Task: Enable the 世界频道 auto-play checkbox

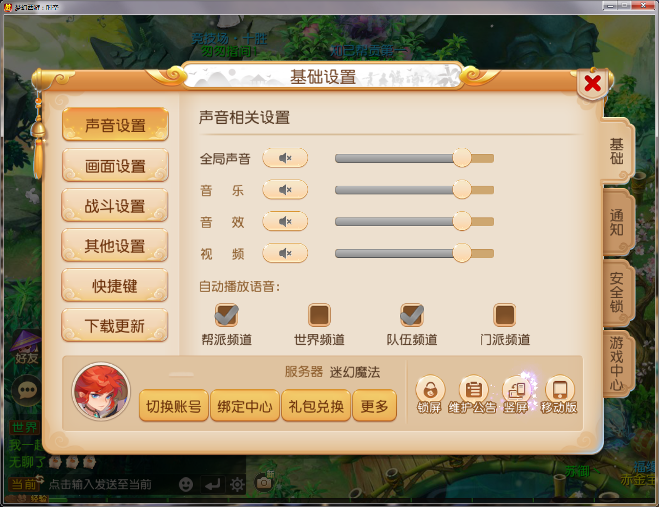Action: pyautogui.click(x=319, y=315)
